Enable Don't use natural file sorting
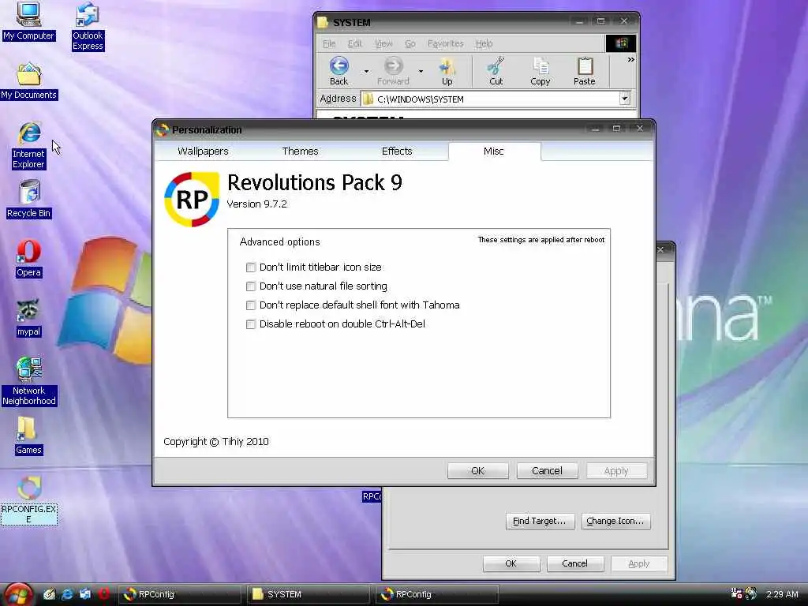The width and height of the screenshot is (808, 606). coord(251,286)
